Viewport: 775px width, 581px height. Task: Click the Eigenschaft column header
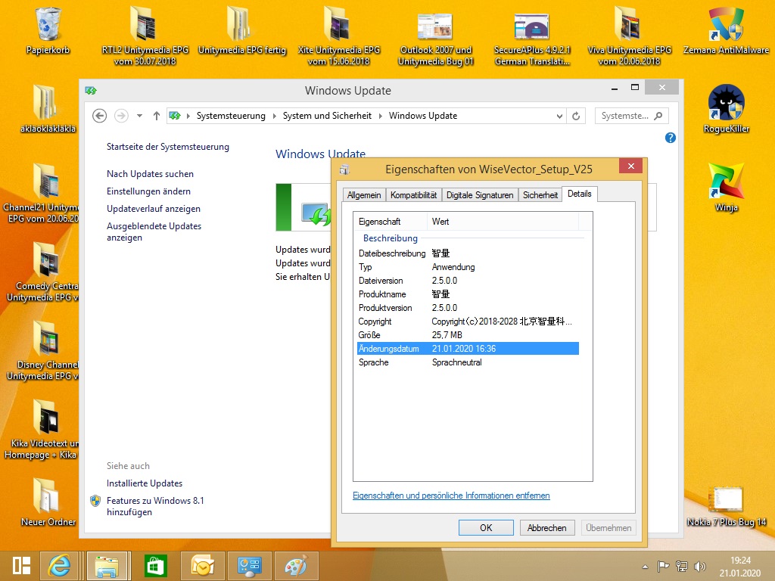pos(391,222)
